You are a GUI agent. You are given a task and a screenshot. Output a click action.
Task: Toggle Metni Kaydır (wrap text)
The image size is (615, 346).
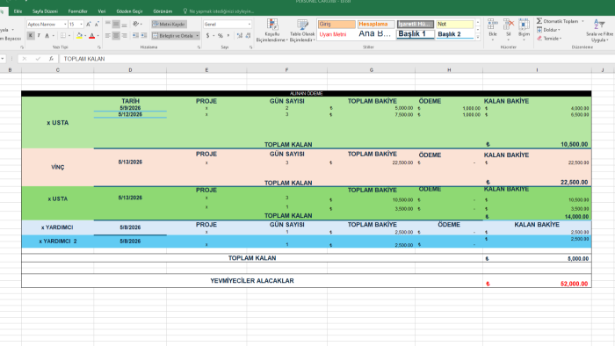coord(169,25)
